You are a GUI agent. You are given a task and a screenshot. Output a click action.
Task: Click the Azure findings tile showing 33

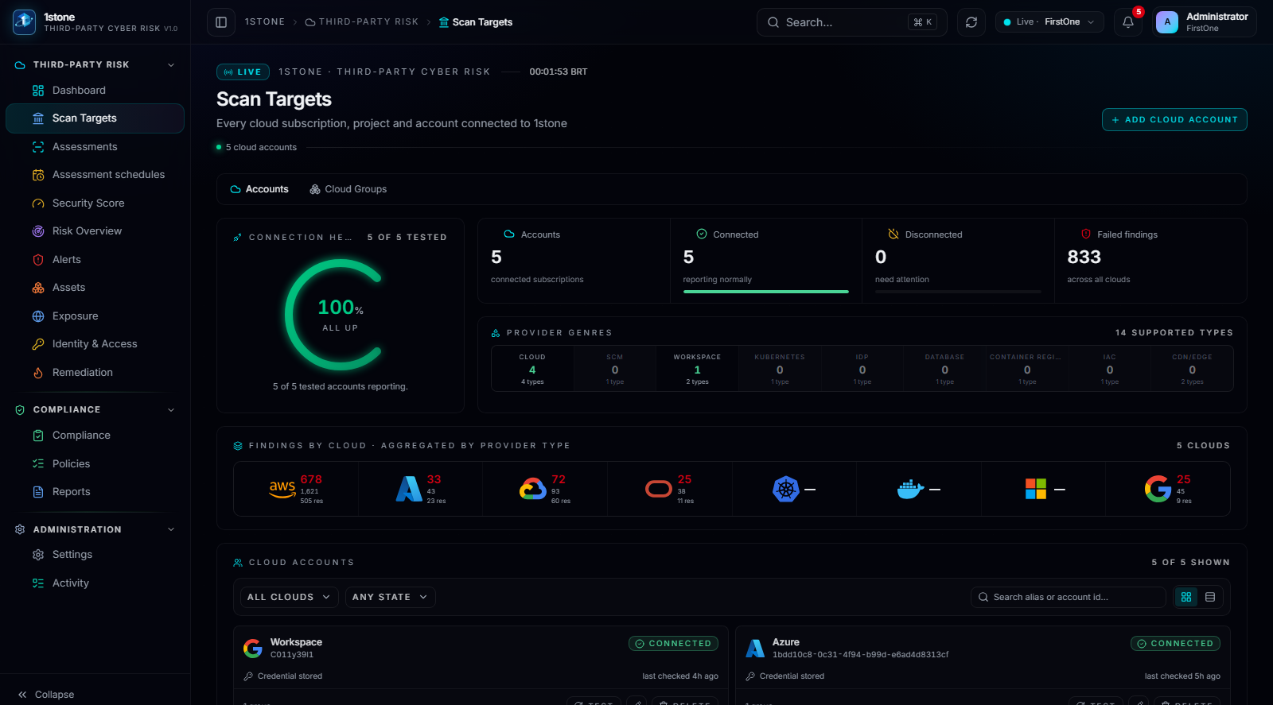pos(421,490)
